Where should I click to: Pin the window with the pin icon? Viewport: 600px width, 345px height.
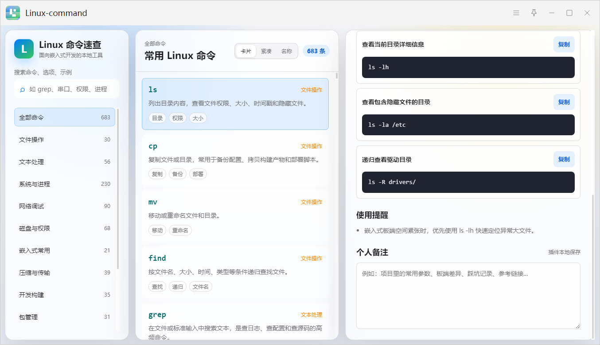[x=534, y=13]
